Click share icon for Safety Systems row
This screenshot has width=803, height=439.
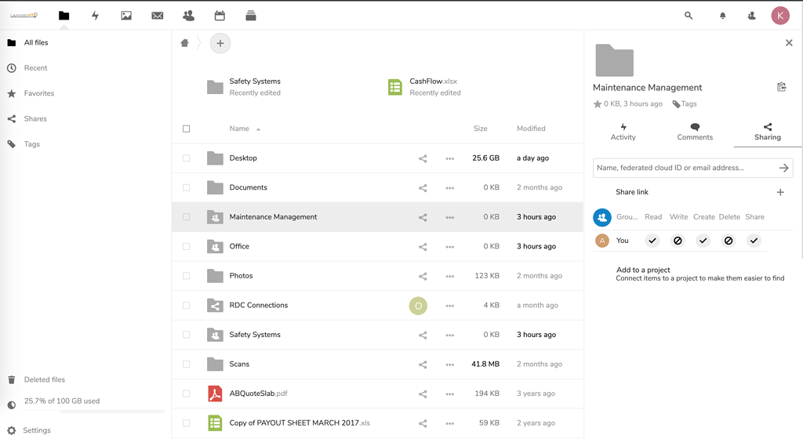pos(423,336)
